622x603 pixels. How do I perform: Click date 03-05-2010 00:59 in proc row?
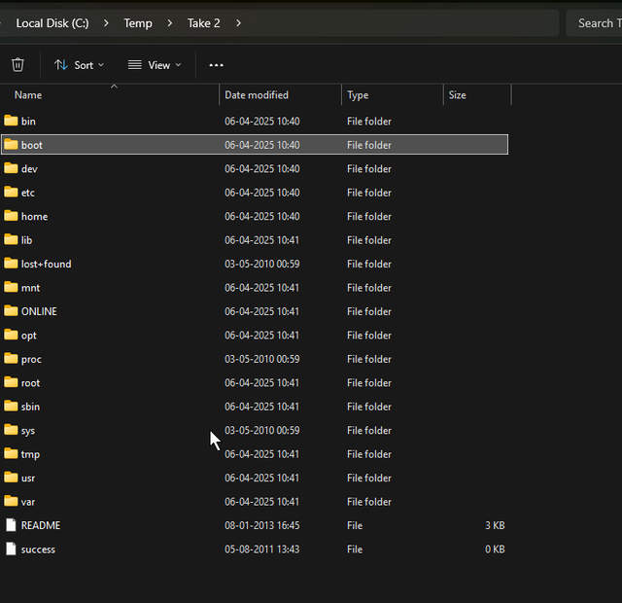point(261,359)
